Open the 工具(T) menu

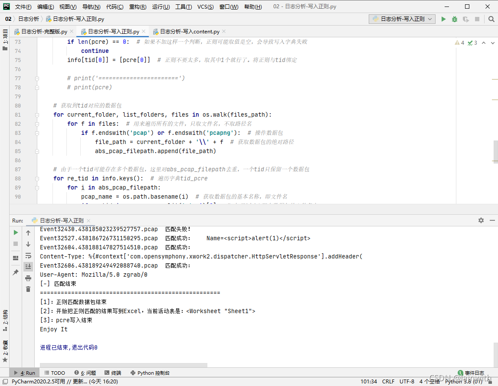coord(183,7)
